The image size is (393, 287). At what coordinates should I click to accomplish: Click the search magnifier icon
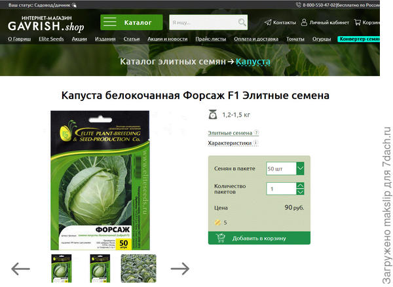click(242, 23)
